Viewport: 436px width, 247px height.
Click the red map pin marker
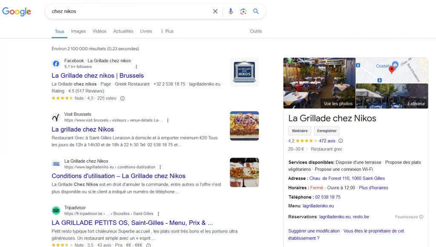tap(392, 69)
